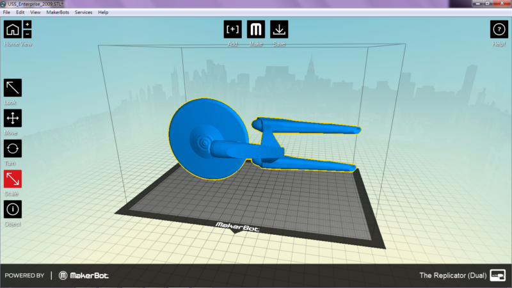Restore down the window
512x288 pixels.
pyautogui.click(x=488, y=3)
